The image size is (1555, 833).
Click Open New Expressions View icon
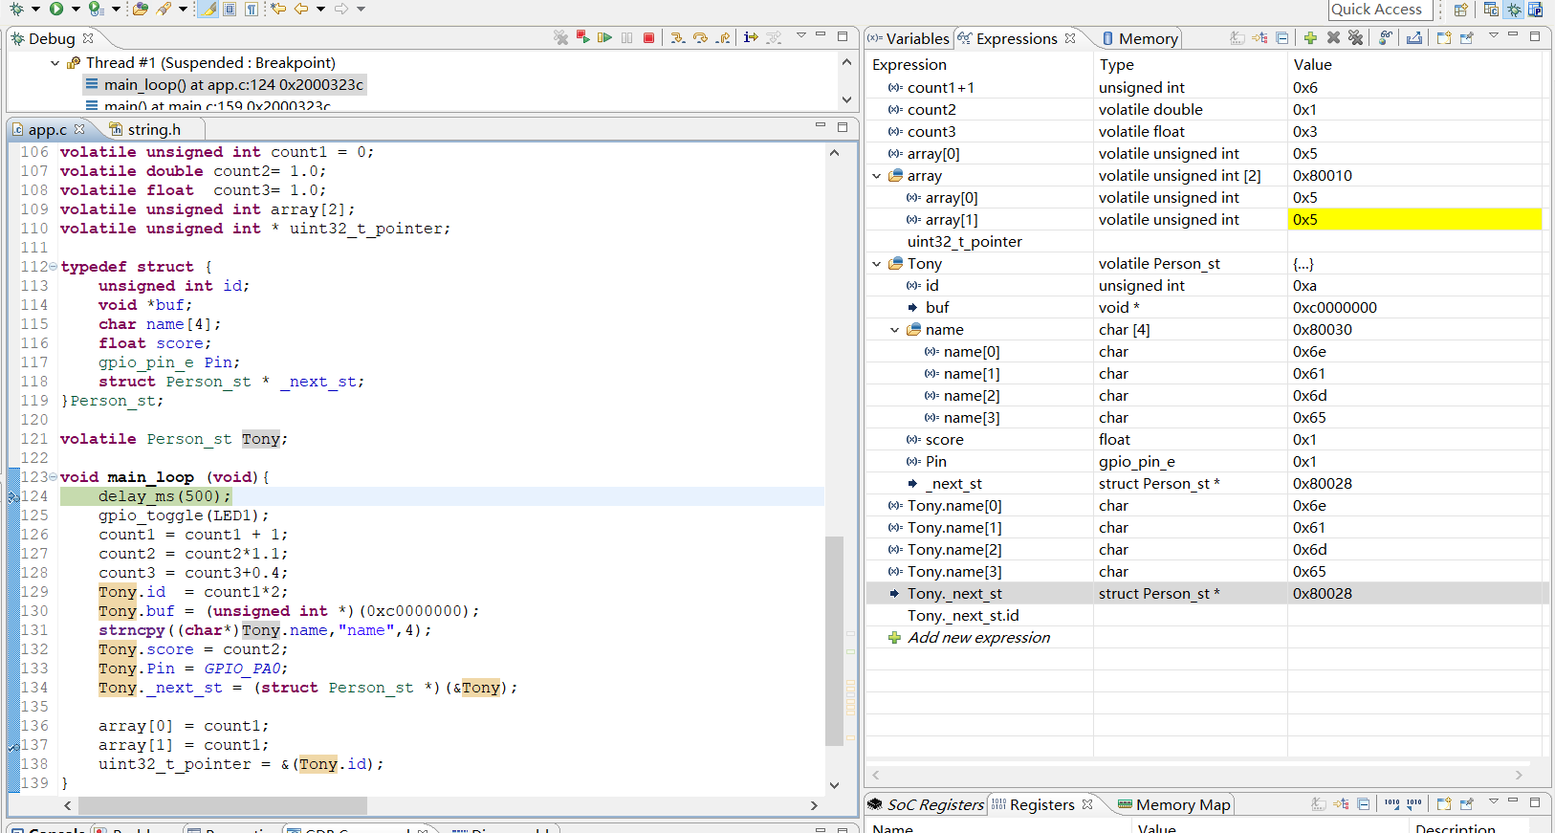click(1444, 37)
